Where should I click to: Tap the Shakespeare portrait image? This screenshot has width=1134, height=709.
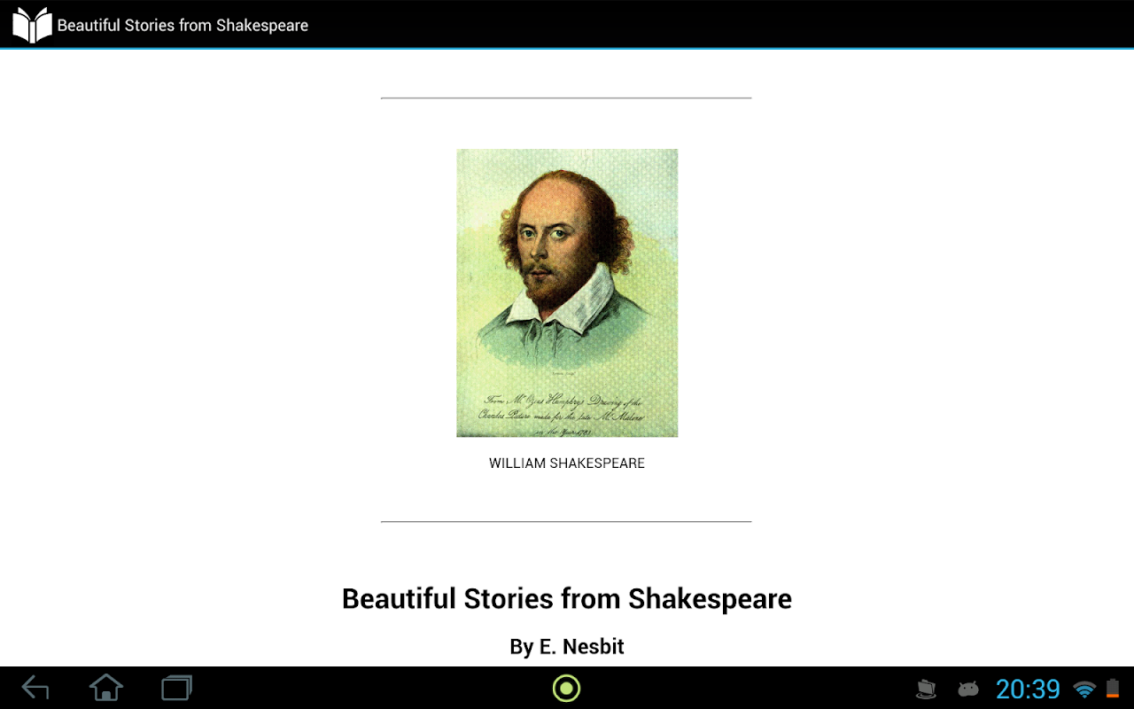click(567, 292)
